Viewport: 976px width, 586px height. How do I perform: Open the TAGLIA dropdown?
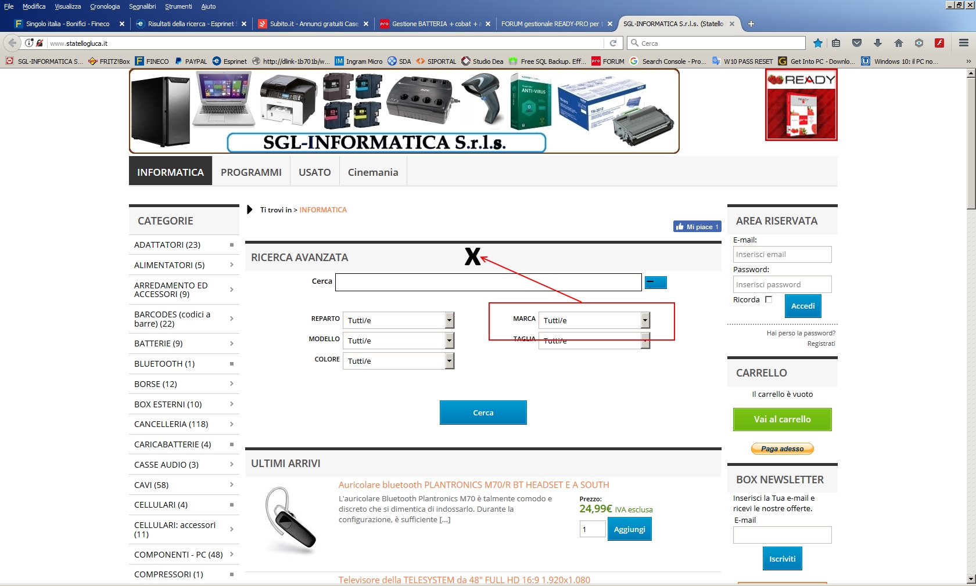[x=594, y=341]
